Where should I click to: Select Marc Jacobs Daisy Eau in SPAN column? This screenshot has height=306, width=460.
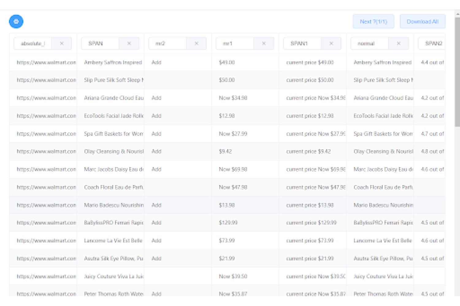pos(114,169)
